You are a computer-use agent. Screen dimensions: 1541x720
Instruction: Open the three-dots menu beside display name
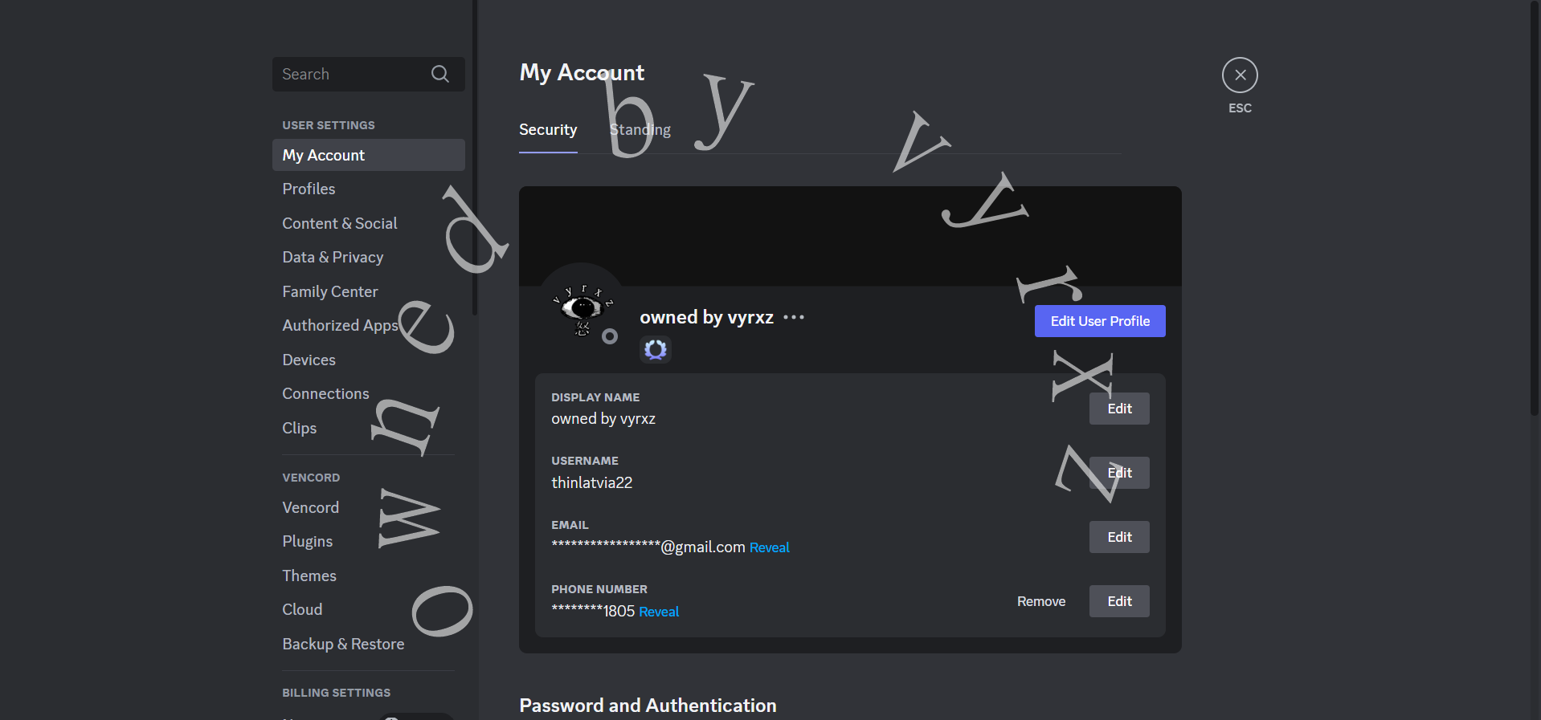pyautogui.click(x=794, y=318)
